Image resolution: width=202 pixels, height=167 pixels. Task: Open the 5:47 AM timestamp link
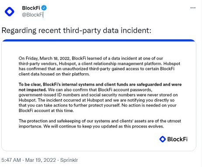(11, 160)
